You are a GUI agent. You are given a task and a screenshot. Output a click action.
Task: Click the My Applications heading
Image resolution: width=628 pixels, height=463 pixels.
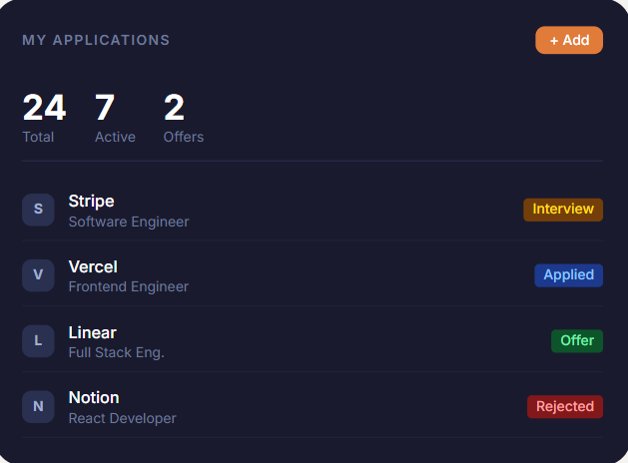click(x=96, y=40)
